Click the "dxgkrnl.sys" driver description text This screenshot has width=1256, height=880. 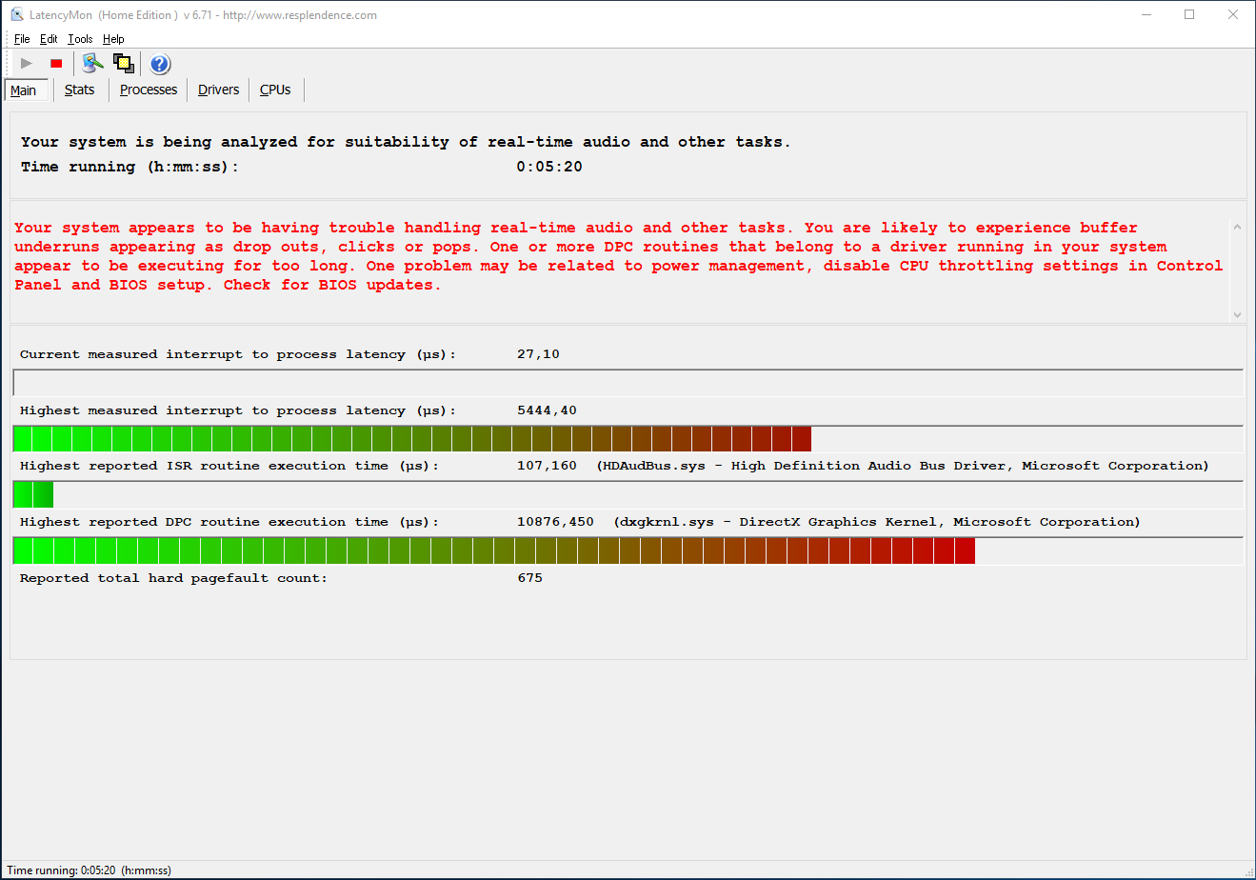(x=877, y=522)
